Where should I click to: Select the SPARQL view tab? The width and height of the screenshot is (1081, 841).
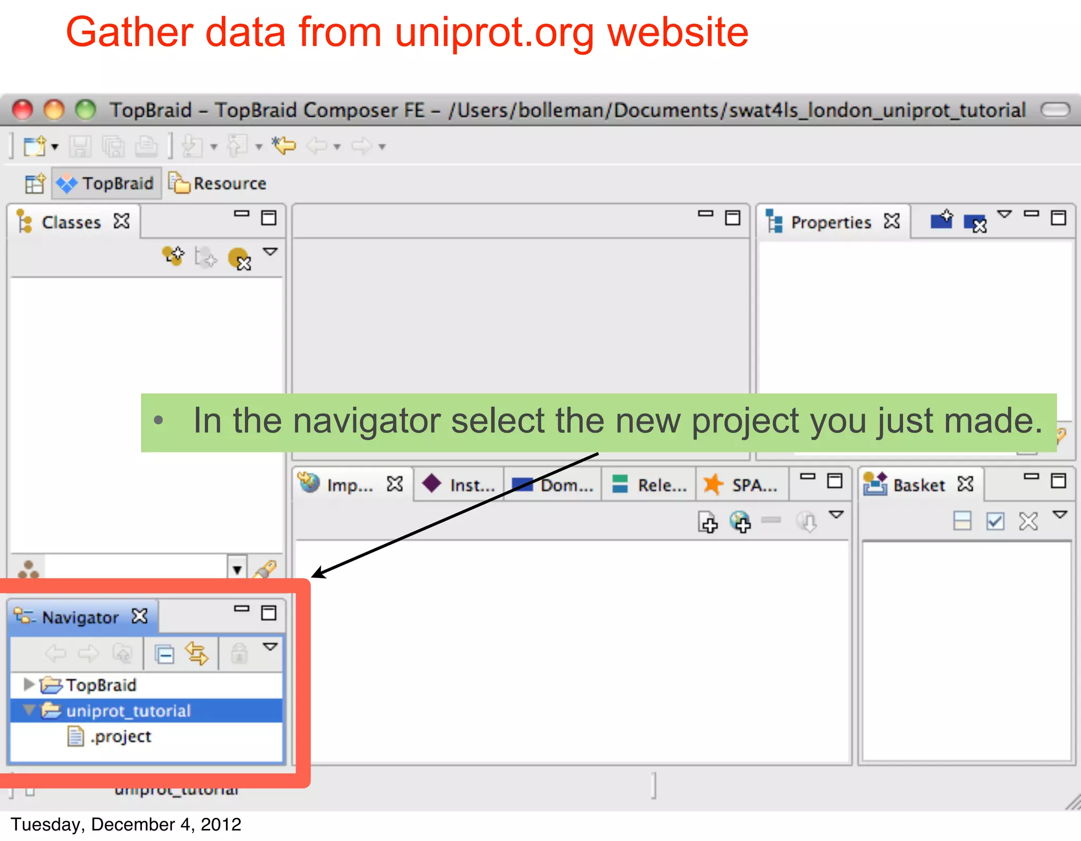(741, 484)
